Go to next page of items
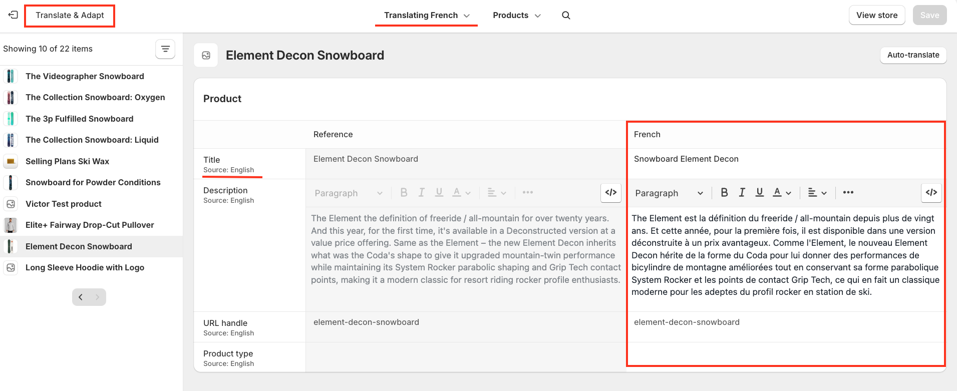Image resolution: width=957 pixels, height=391 pixels. click(98, 297)
